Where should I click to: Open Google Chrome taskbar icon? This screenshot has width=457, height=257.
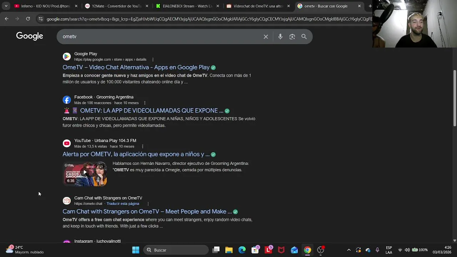(x=307, y=250)
